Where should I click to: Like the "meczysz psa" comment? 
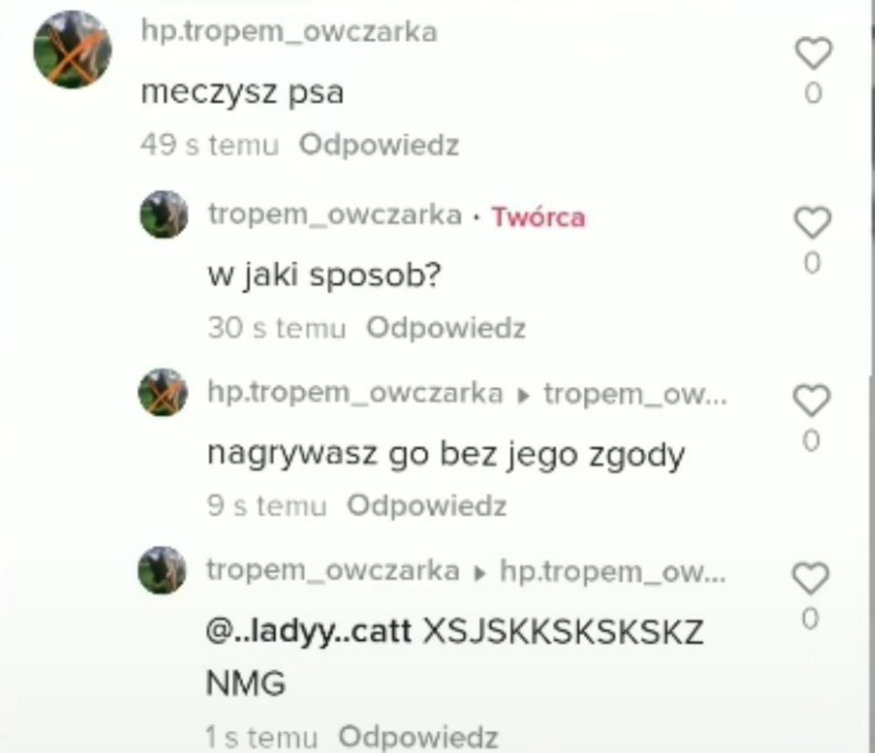813,54
